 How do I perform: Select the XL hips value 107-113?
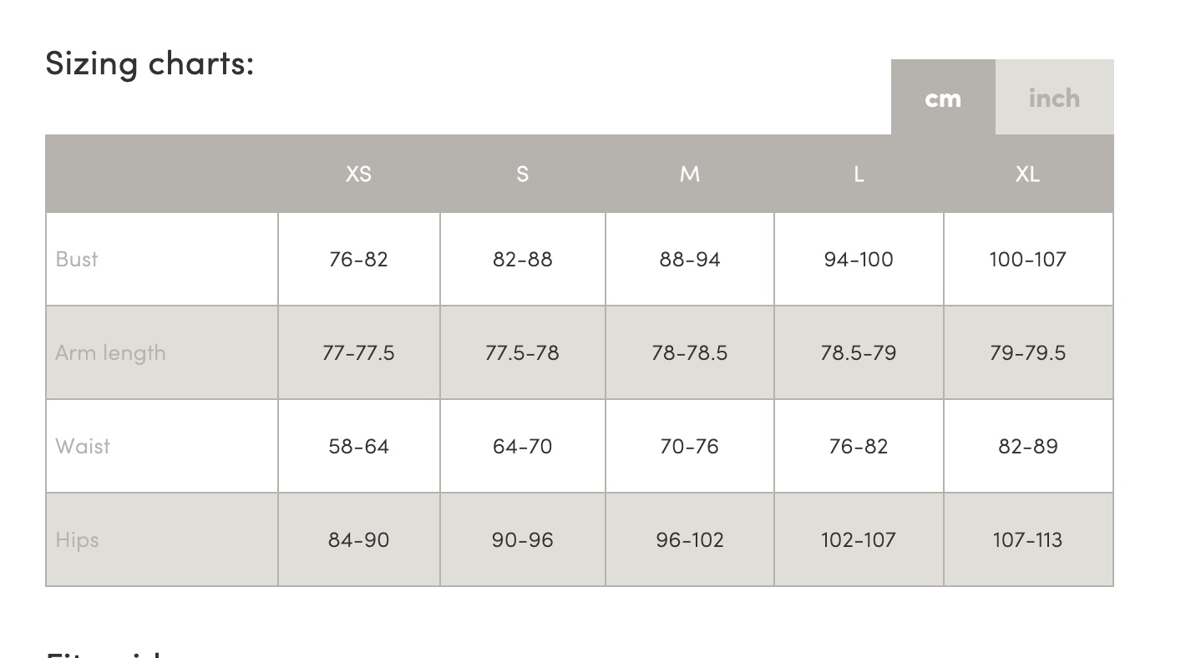(1027, 539)
